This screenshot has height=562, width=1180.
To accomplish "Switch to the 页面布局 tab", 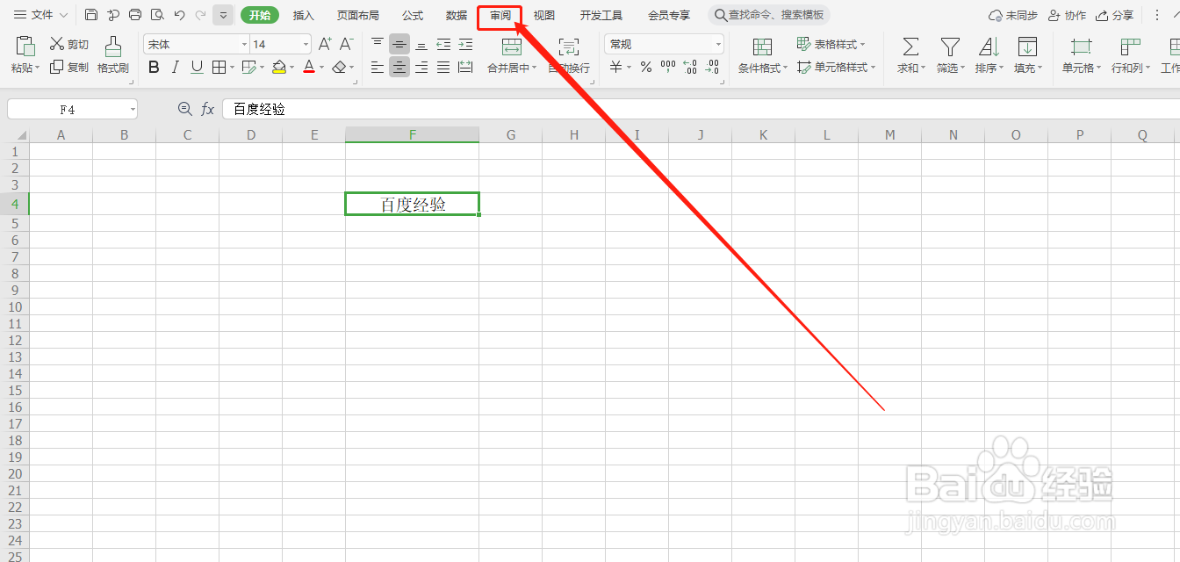I will tap(358, 15).
